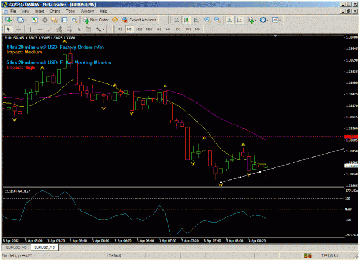Toggle the Expert Advisors button
360x260 pixels.
pos(139,20)
